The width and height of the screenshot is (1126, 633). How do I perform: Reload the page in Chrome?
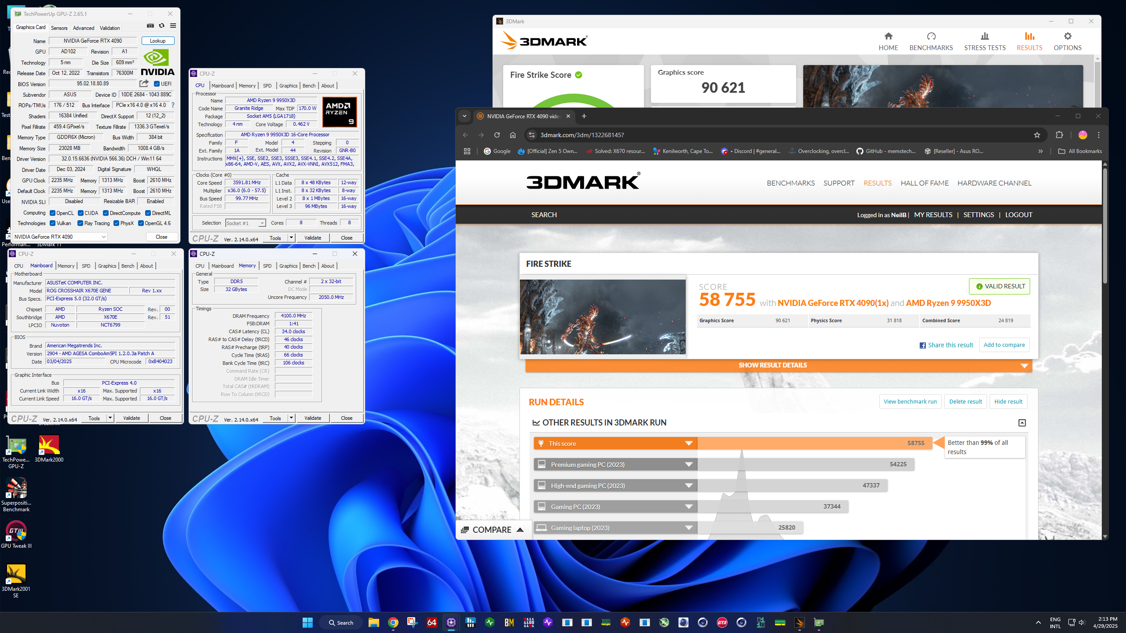click(x=497, y=135)
